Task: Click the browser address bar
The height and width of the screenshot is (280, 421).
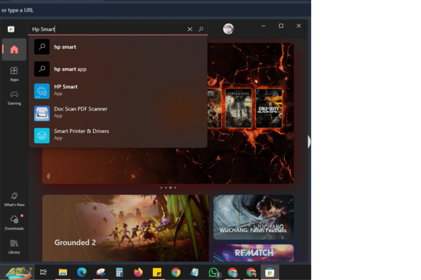Action: (x=155, y=10)
